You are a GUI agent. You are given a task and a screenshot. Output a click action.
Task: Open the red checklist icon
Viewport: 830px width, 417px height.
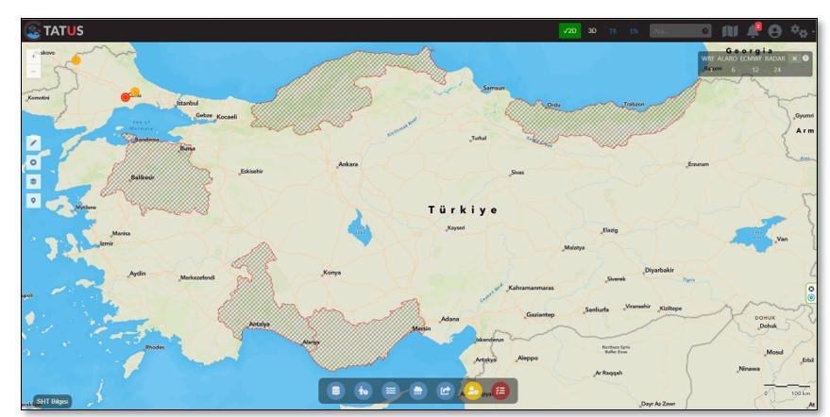pos(500,390)
